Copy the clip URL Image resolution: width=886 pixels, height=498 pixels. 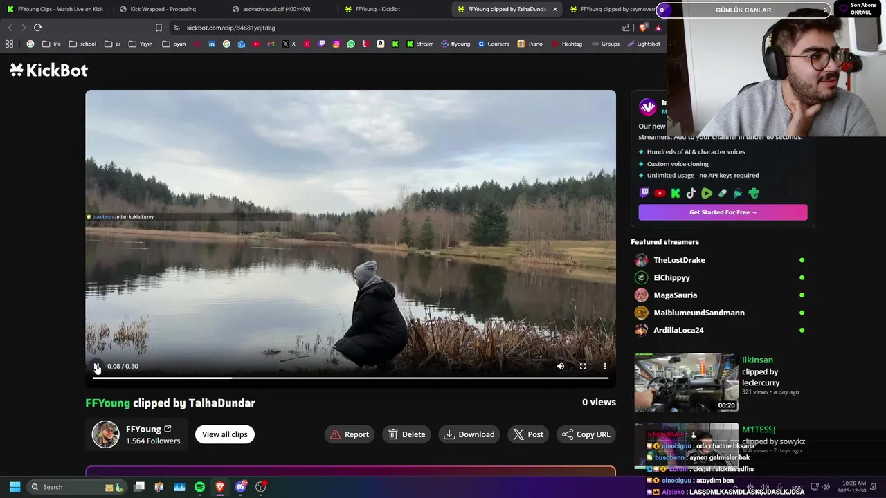[x=586, y=434]
